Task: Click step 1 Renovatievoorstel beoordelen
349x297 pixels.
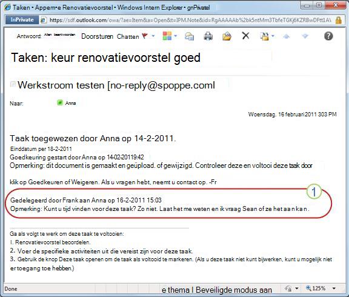Action: pos(50,242)
